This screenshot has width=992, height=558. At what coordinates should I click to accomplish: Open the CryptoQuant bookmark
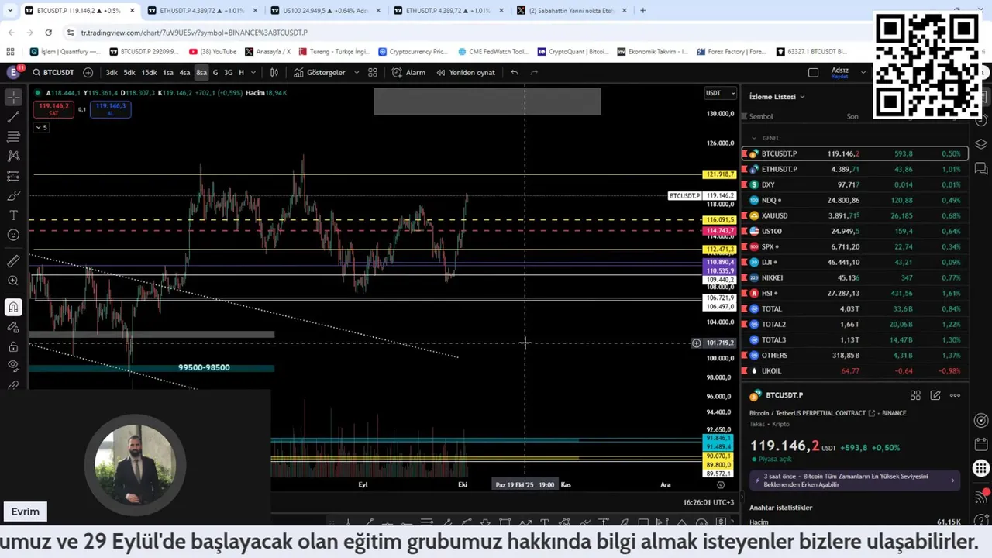tap(573, 52)
